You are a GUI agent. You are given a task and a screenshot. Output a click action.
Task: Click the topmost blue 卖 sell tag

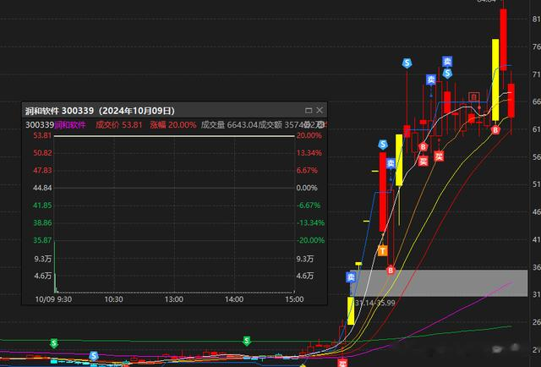click(x=447, y=62)
